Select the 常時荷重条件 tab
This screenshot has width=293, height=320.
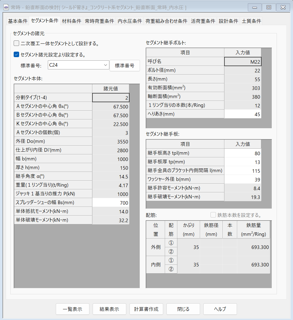click(99, 21)
